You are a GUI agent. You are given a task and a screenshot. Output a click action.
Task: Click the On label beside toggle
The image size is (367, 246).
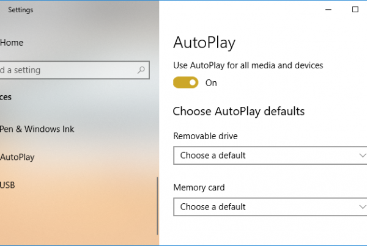tap(211, 83)
